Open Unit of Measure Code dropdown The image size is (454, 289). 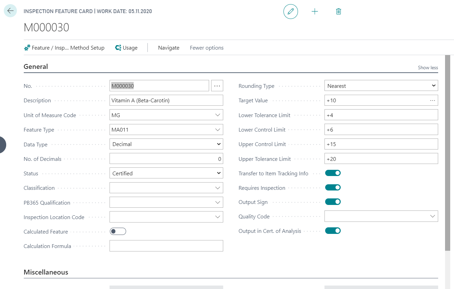pos(217,115)
